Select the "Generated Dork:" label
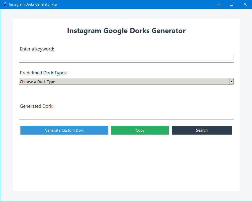 pyautogui.click(x=37, y=106)
